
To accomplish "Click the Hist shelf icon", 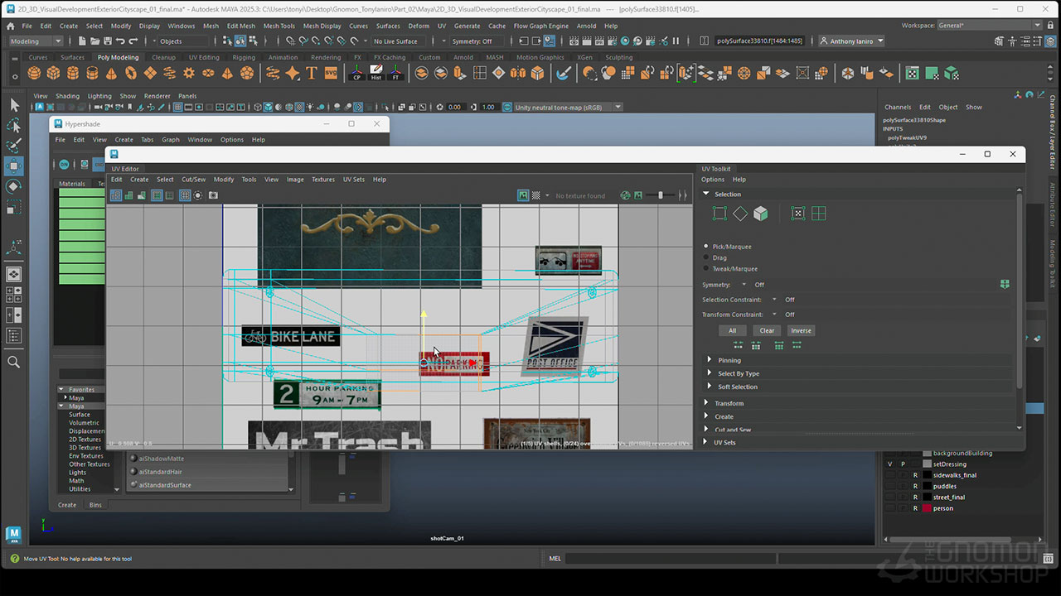I will (x=376, y=74).
